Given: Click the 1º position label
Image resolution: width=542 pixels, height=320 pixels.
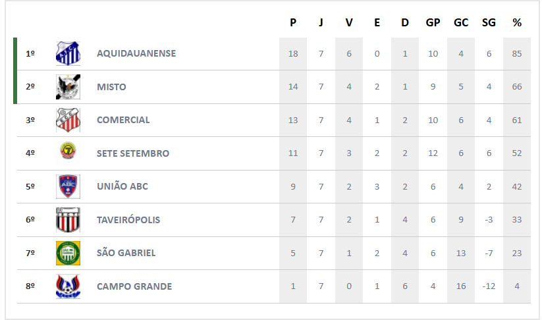Looking at the screenshot, I should [30, 53].
